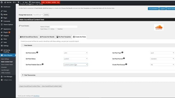Open the updates indicator
Image resolution: width=175 pixels, height=98 pixels.
14,2
